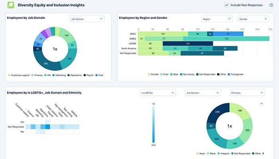The image size is (279, 159).
Task: Open the Gender dropdown
Action: click(x=253, y=19)
